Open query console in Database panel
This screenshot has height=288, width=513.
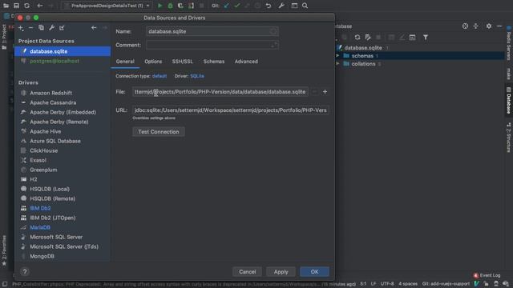412,38
